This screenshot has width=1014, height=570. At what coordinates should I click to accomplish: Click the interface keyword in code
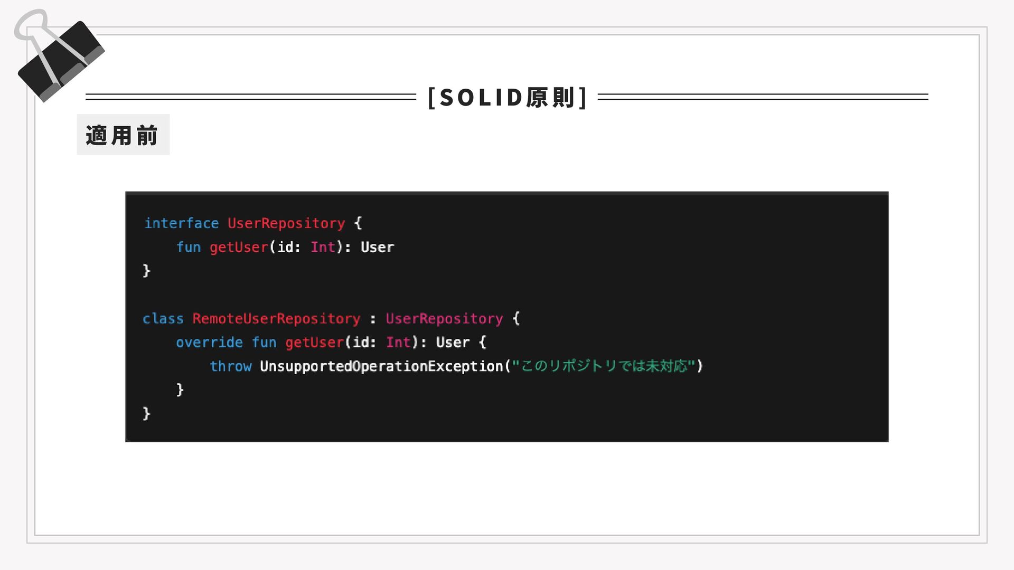tap(182, 223)
